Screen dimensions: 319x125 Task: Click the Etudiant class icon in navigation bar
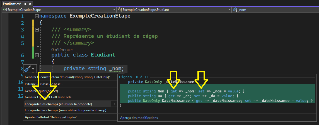(120, 10)
